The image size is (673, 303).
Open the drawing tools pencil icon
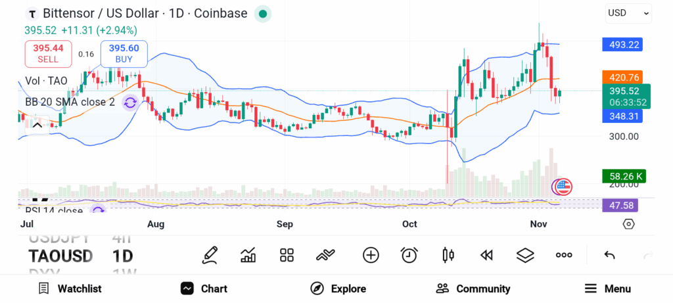210,255
